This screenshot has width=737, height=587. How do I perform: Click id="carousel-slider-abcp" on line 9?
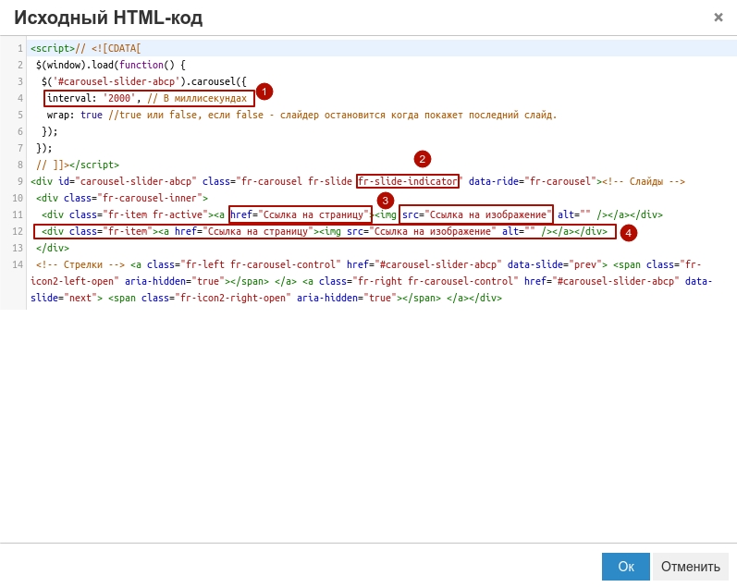point(127,181)
